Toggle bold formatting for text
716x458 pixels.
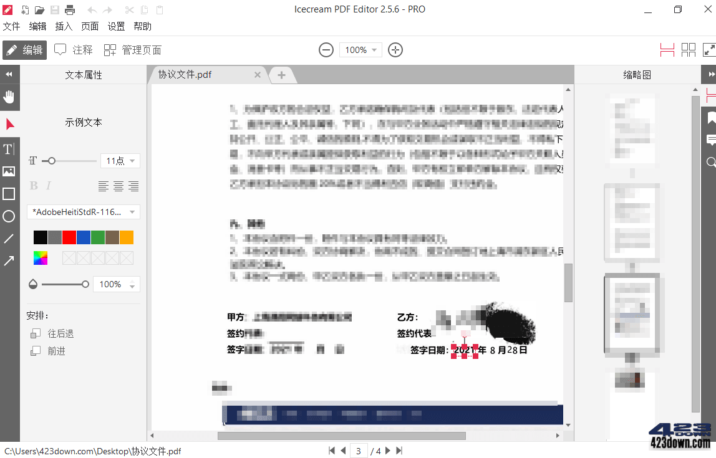click(33, 185)
